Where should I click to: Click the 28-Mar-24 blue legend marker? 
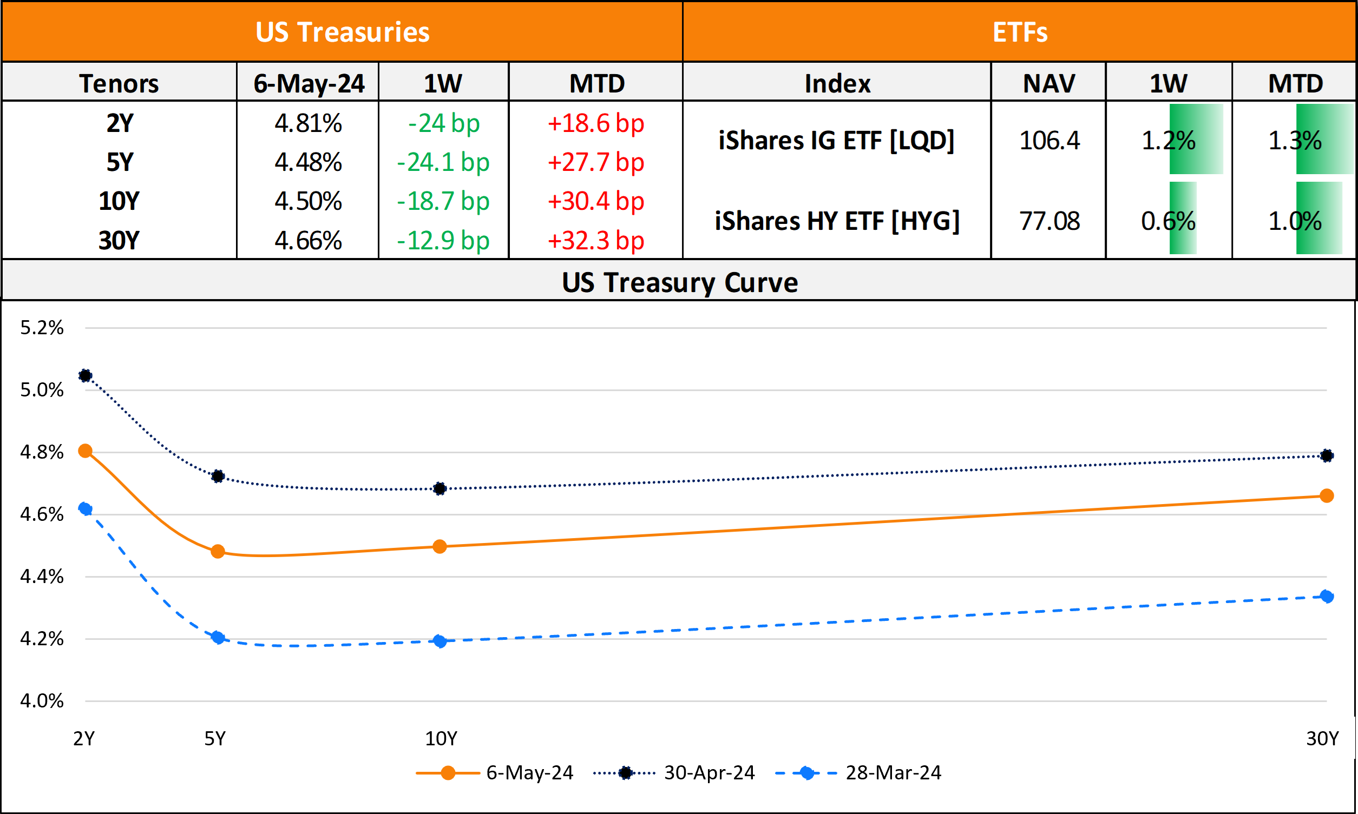pos(806,773)
